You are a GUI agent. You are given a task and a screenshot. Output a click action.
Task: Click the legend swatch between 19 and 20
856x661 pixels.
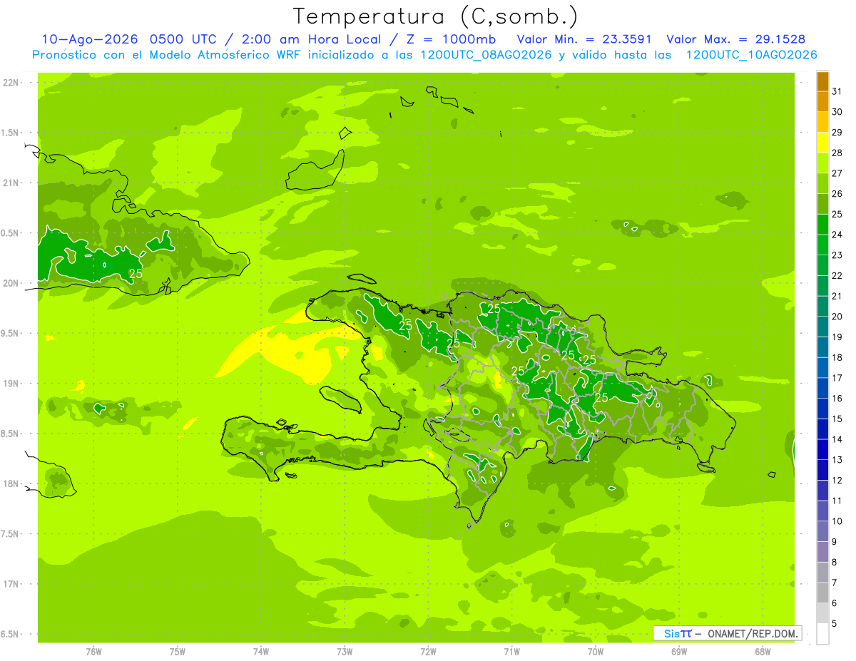point(822,327)
